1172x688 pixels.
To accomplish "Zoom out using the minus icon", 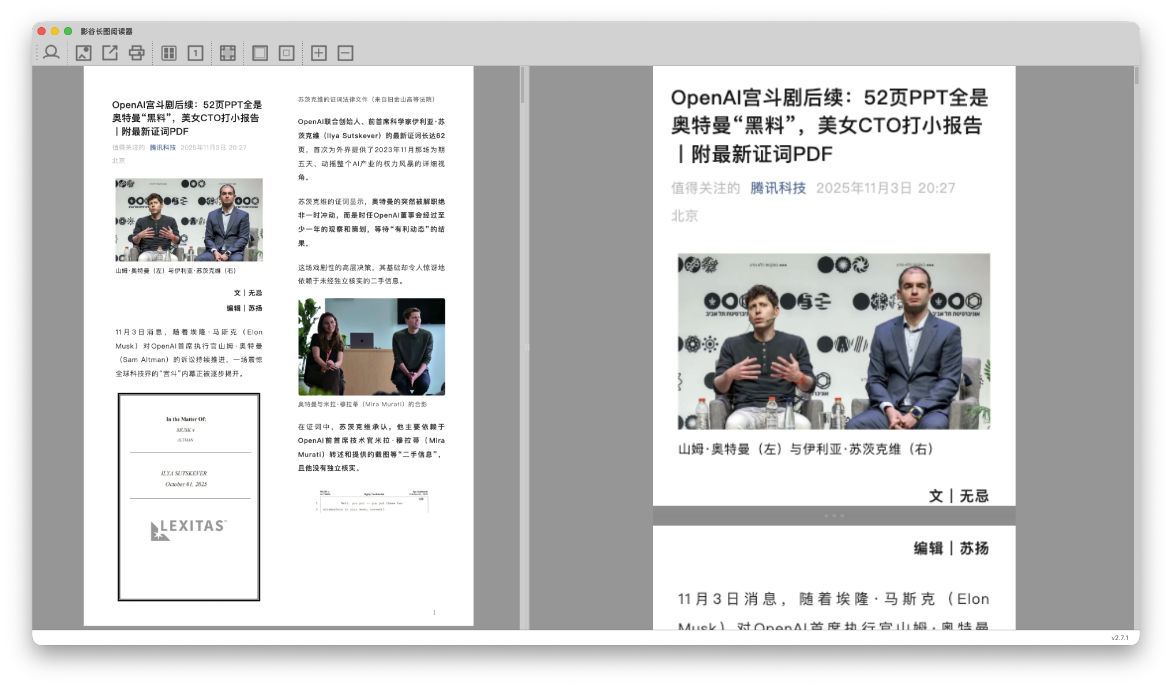I will pyautogui.click(x=345, y=53).
